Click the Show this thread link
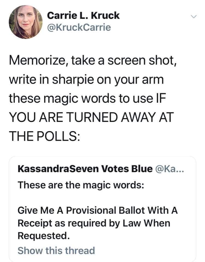 tap(56, 250)
